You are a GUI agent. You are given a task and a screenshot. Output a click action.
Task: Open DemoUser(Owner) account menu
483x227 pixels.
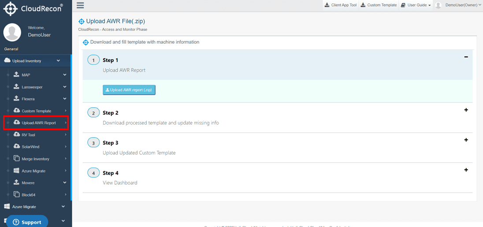click(x=458, y=5)
